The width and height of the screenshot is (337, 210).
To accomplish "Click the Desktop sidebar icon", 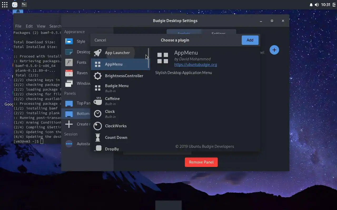I will point(69,52).
